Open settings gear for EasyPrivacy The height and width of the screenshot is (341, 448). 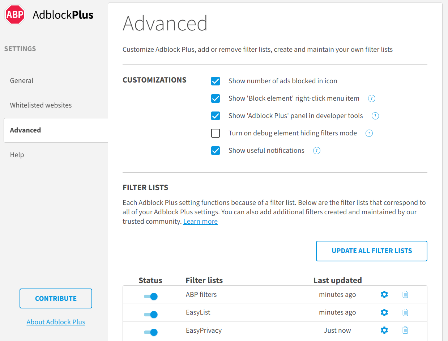click(x=384, y=330)
